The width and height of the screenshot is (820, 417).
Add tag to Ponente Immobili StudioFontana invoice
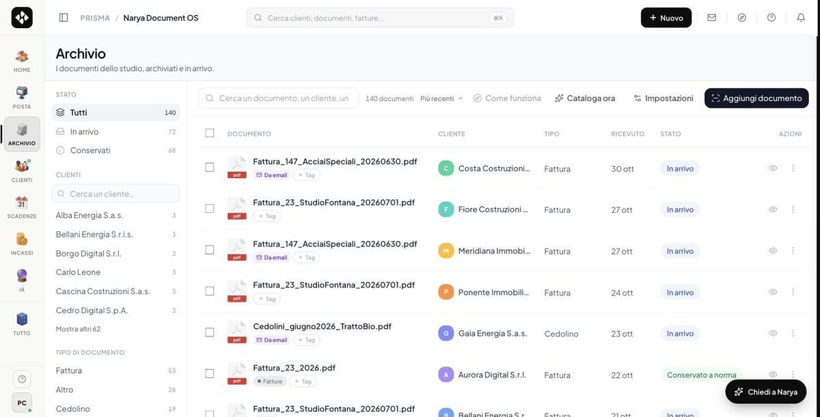(x=266, y=299)
